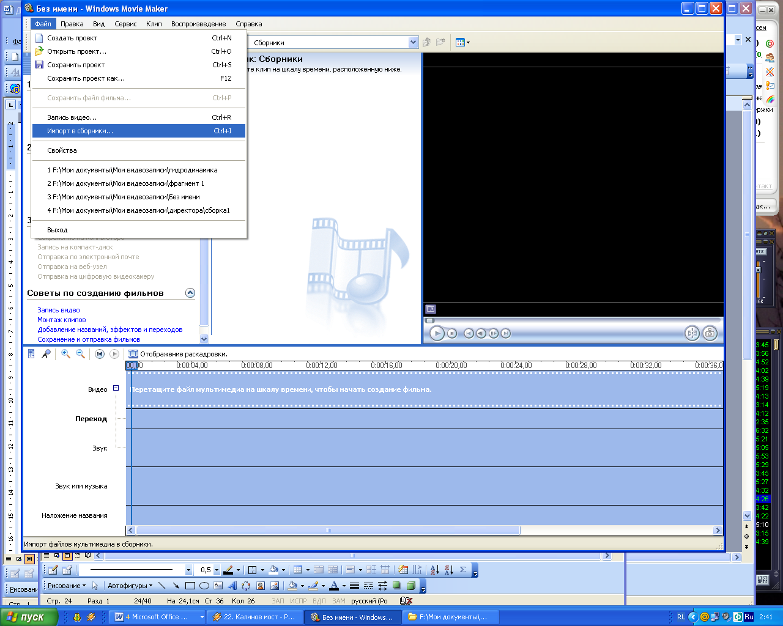Image resolution: width=783 pixels, height=626 pixels.
Task: Open the Сборники collection dropdown
Action: coord(413,42)
